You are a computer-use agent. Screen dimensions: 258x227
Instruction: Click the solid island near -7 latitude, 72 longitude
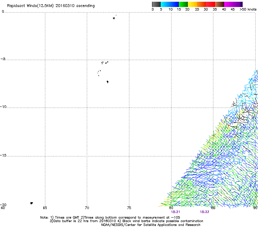(108, 82)
